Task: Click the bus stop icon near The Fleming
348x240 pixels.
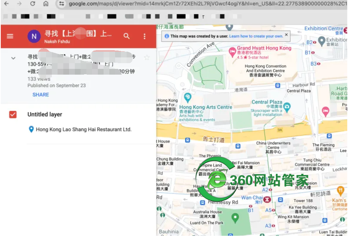Action: (329, 136)
